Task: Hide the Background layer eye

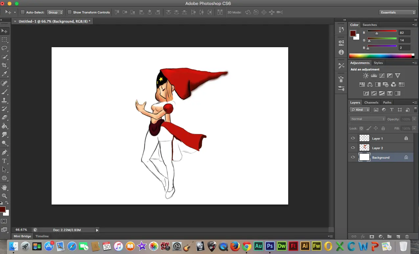Action: pyautogui.click(x=353, y=157)
